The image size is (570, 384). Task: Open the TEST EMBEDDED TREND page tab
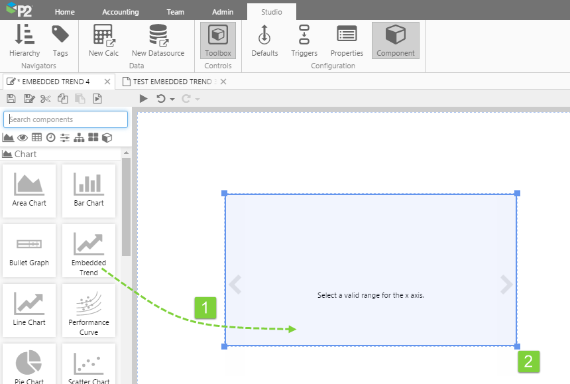[x=171, y=82]
